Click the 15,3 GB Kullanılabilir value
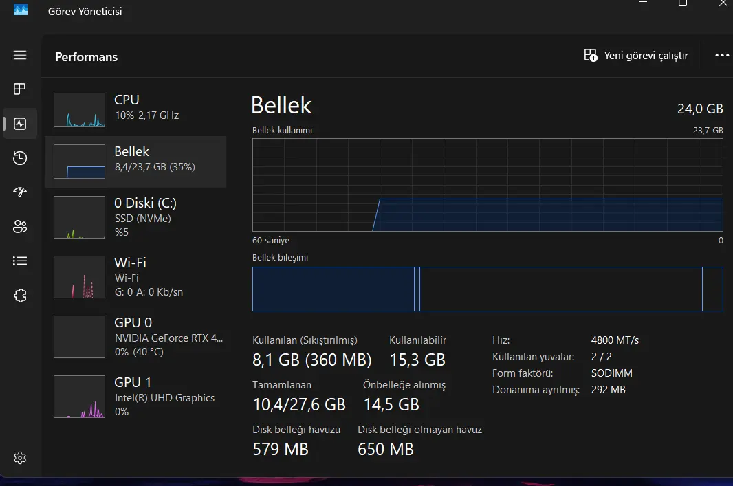 (417, 360)
